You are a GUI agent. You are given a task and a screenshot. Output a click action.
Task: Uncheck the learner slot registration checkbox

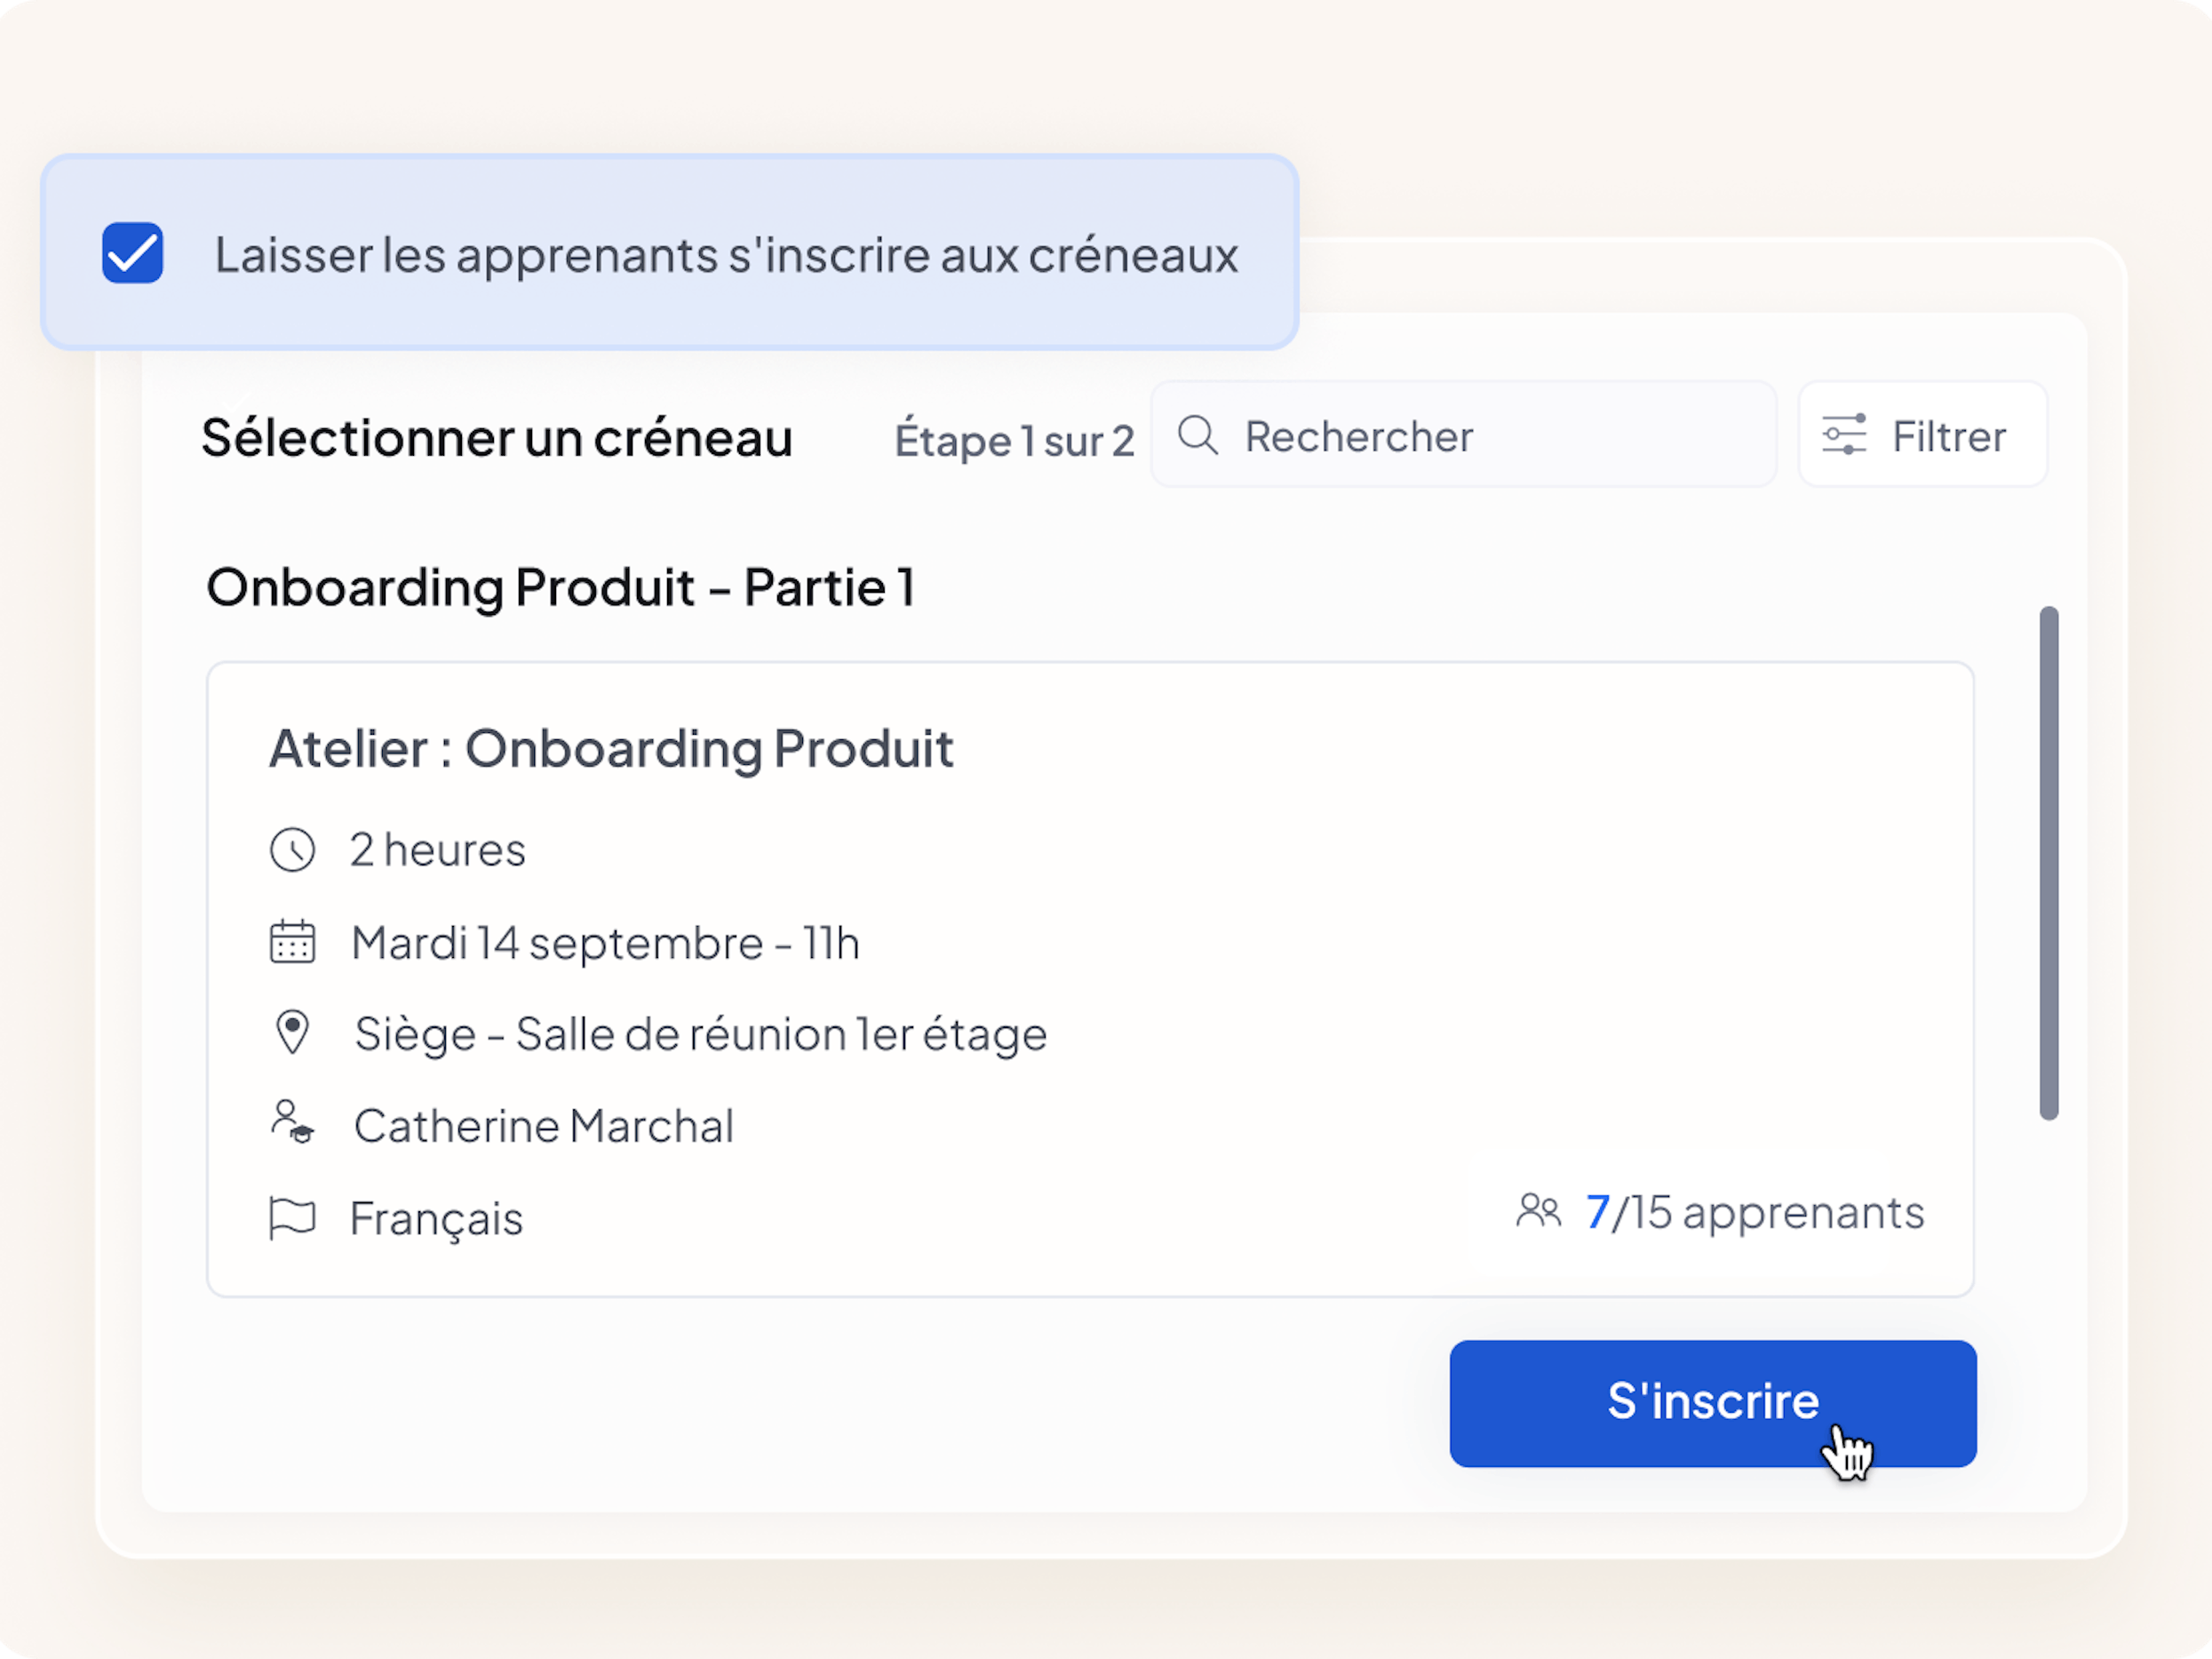(133, 253)
